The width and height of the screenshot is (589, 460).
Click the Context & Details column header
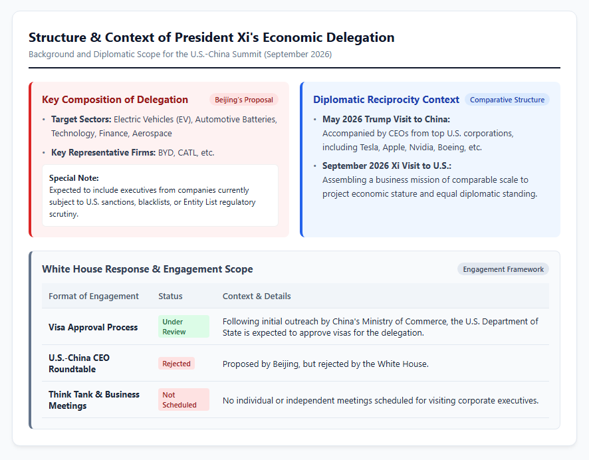coord(257,296)
